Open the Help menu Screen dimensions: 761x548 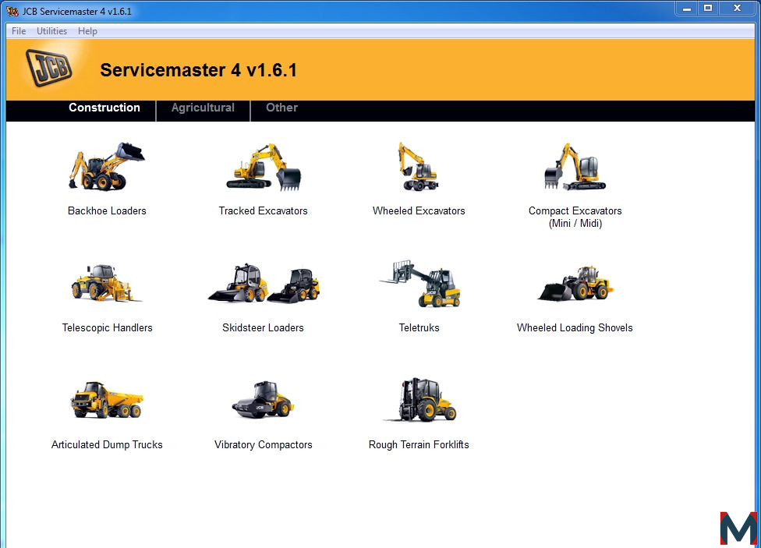[87, 31]
